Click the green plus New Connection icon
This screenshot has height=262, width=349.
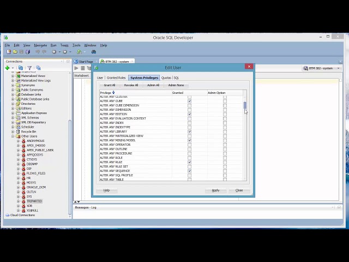tap(7, 68)
